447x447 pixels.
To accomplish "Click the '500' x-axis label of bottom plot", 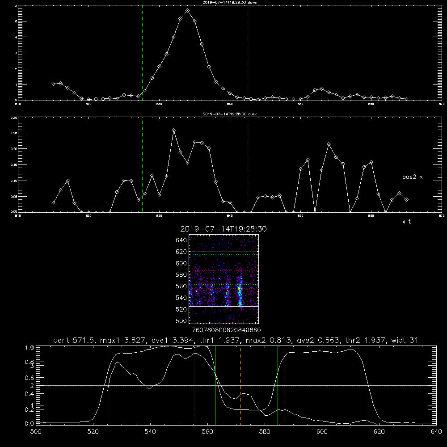I will (36, 432).
